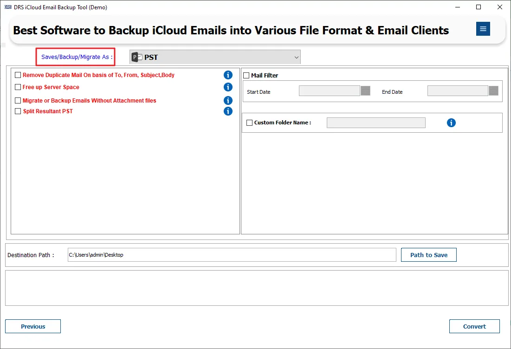This screenshot has height=349, width=511.
Task: Open End Date calendar picker
Action: [494, 90]
